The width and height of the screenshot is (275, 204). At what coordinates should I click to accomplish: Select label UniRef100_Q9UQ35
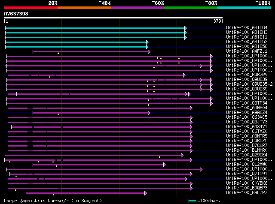tap(247, 89)
